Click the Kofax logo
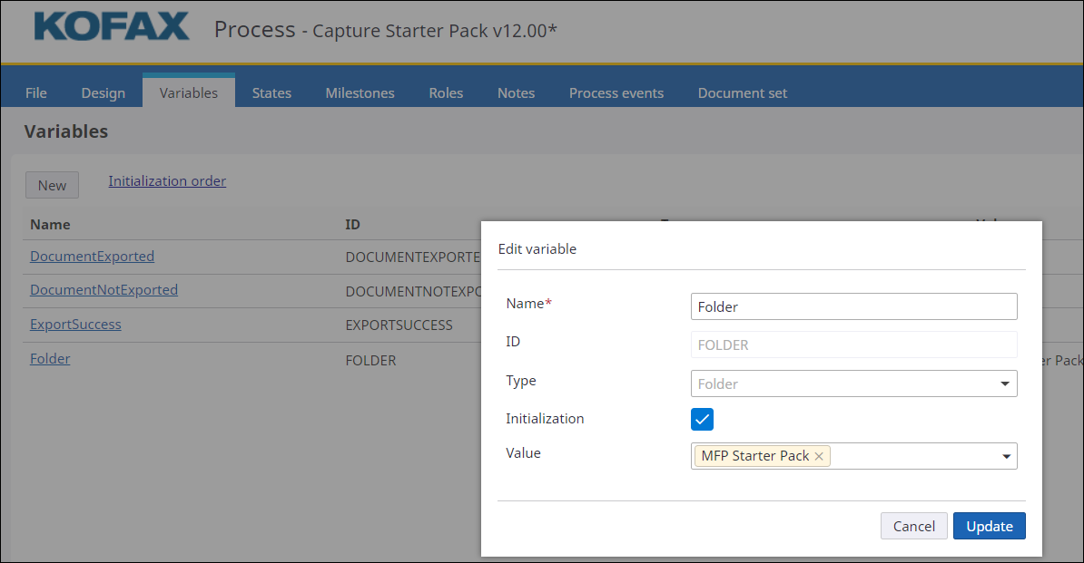 pos(112,26)
